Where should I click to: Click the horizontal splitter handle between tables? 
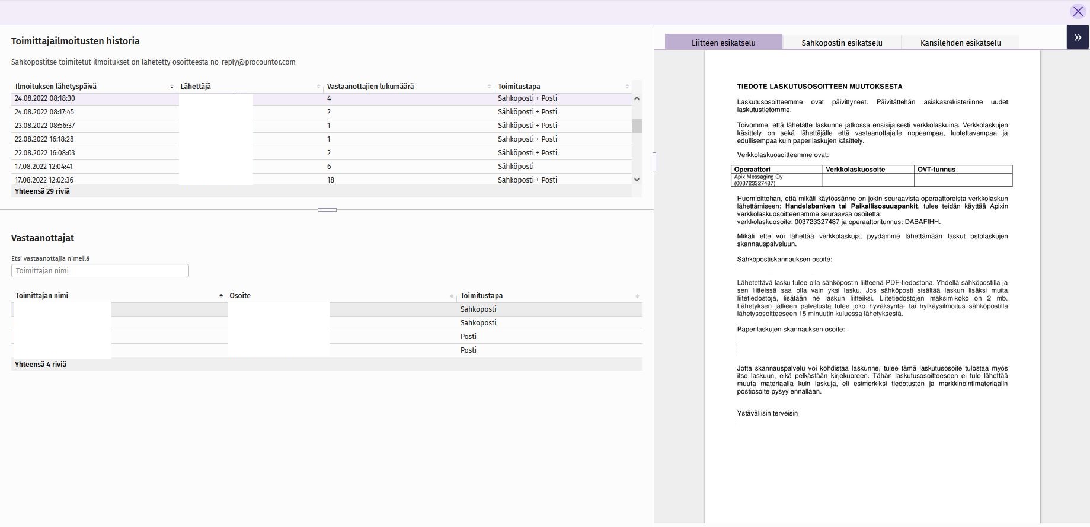coord(327,210)
